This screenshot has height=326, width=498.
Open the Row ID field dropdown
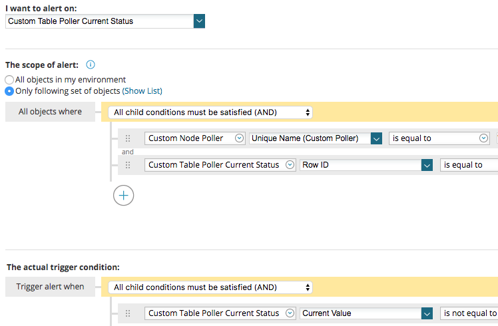(427, 165)
